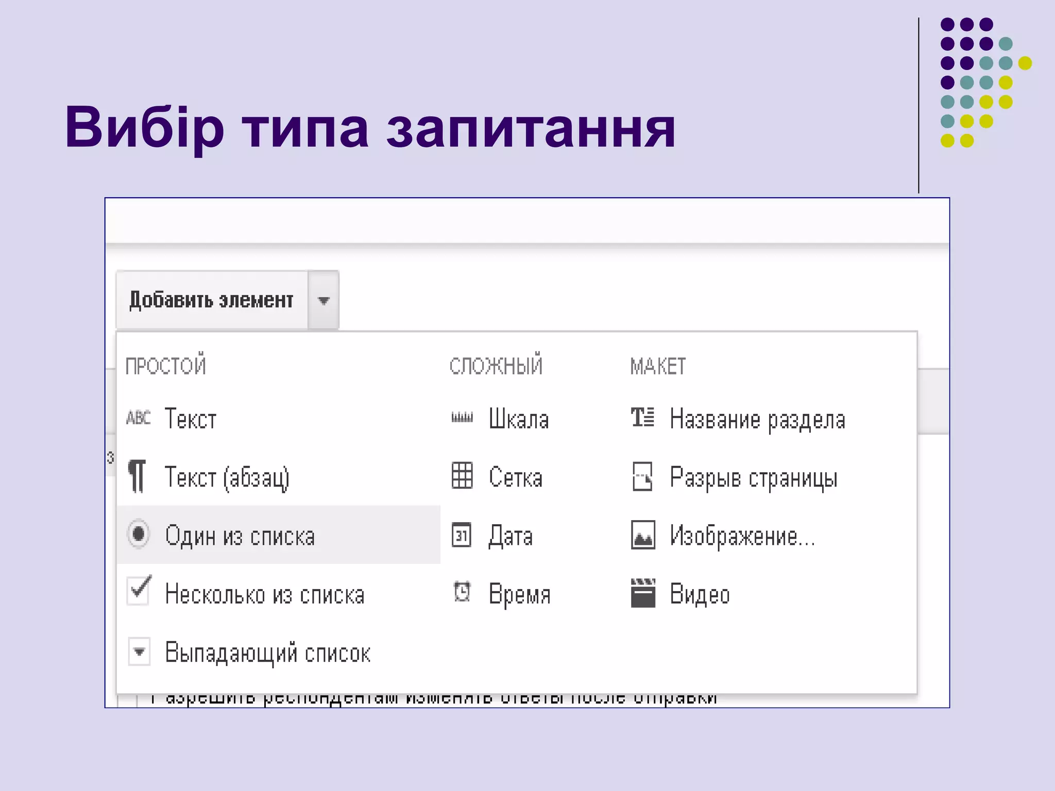Click the dropdown arrow icon for Выпадающий список
Image resolution: width=1055 pixels, height=791 pixels.
pos(139,652)
